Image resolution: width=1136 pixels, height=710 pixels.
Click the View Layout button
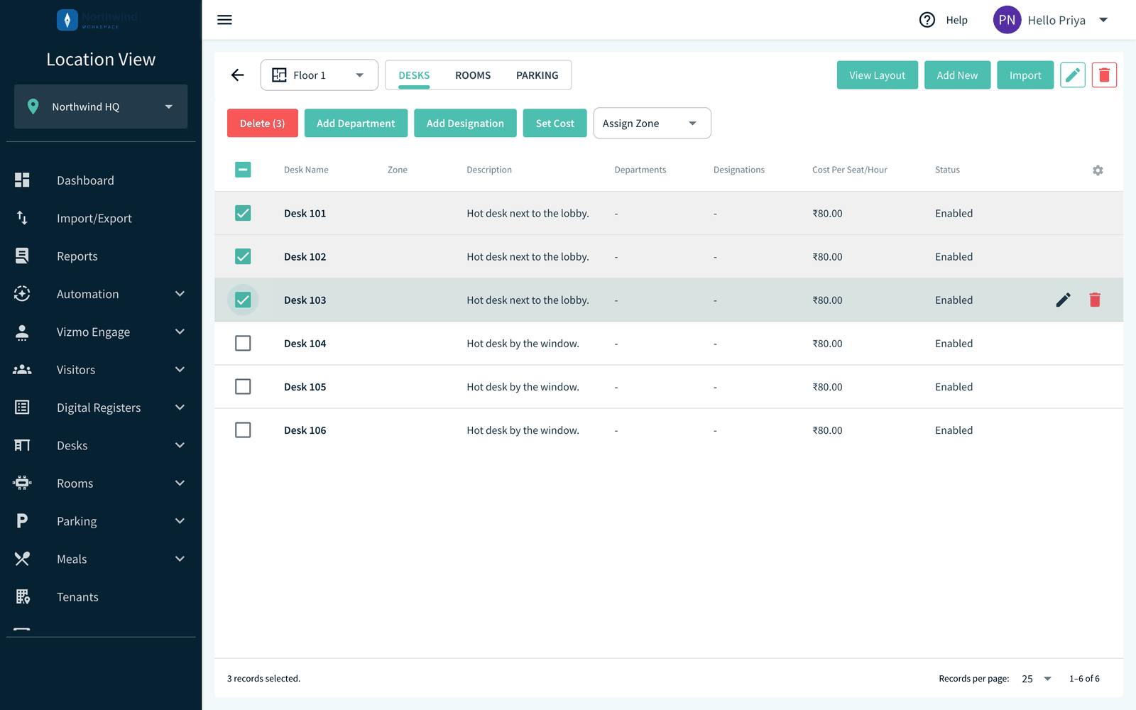click(878, 75)
